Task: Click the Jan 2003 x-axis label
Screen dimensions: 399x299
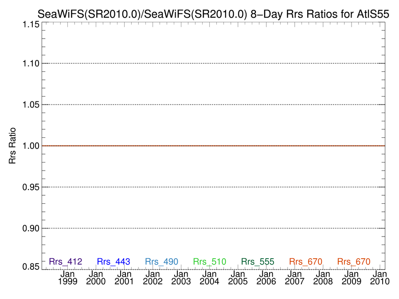Action: (x=181, y=278)
